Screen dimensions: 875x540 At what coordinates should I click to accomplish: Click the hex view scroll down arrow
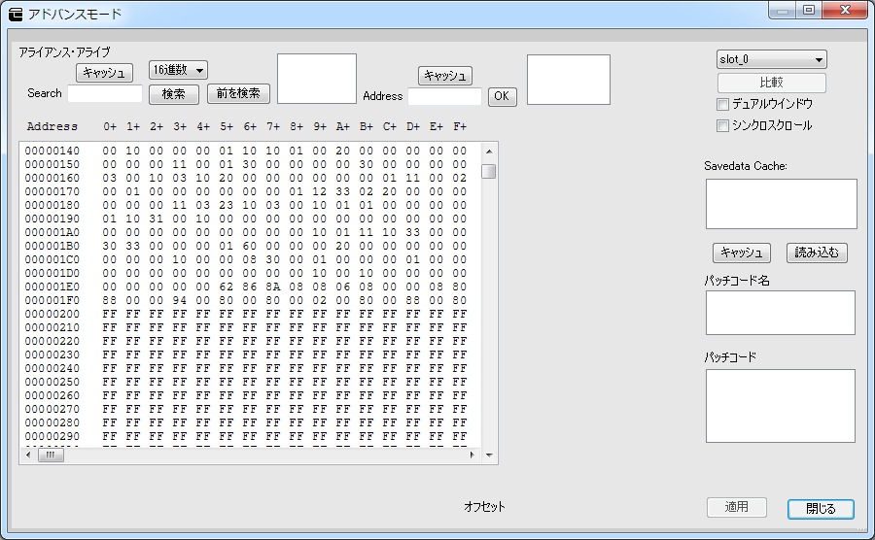489,456
